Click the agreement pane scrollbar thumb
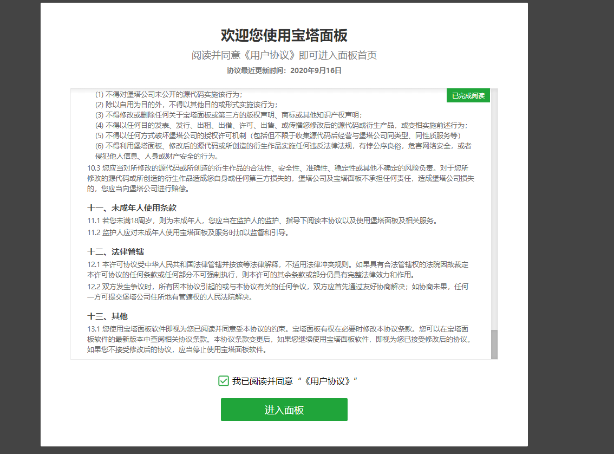This screenshot has height=454, width=614. click(x=494, y=345)
